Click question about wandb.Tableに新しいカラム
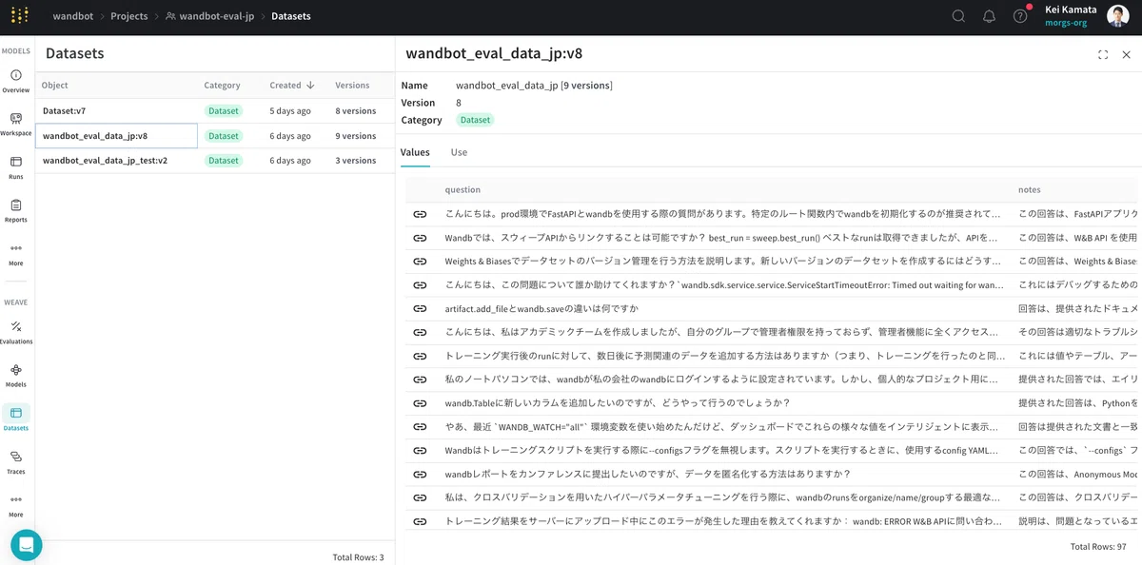The width and height of the screenshot is (1142, 565). pos(618,402)
